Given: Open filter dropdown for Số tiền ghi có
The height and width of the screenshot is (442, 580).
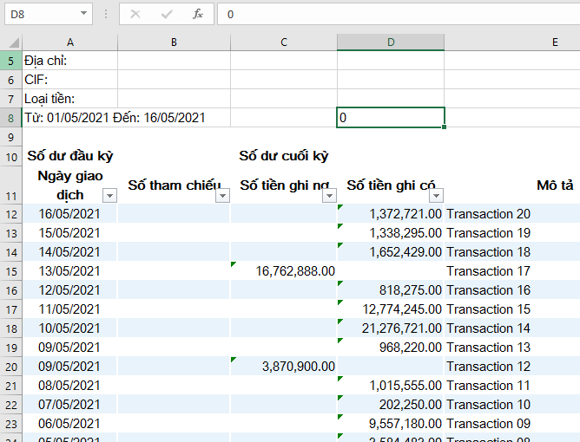Looking at the screenshot, I should click(x=436, y=196).
